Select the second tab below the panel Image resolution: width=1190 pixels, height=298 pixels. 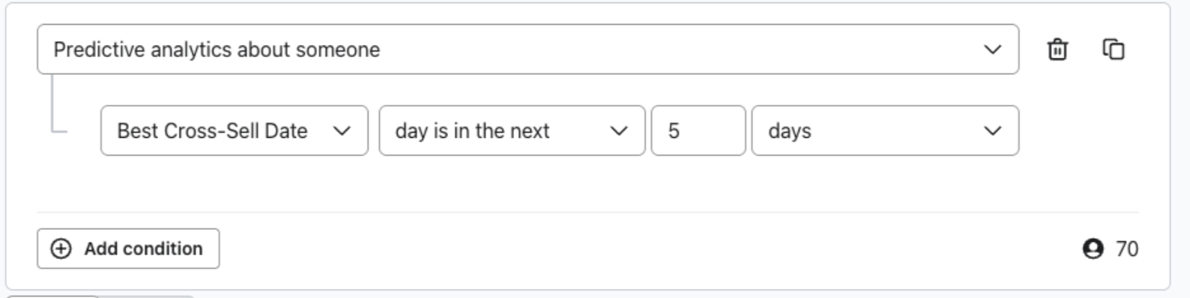click(147, 297)
